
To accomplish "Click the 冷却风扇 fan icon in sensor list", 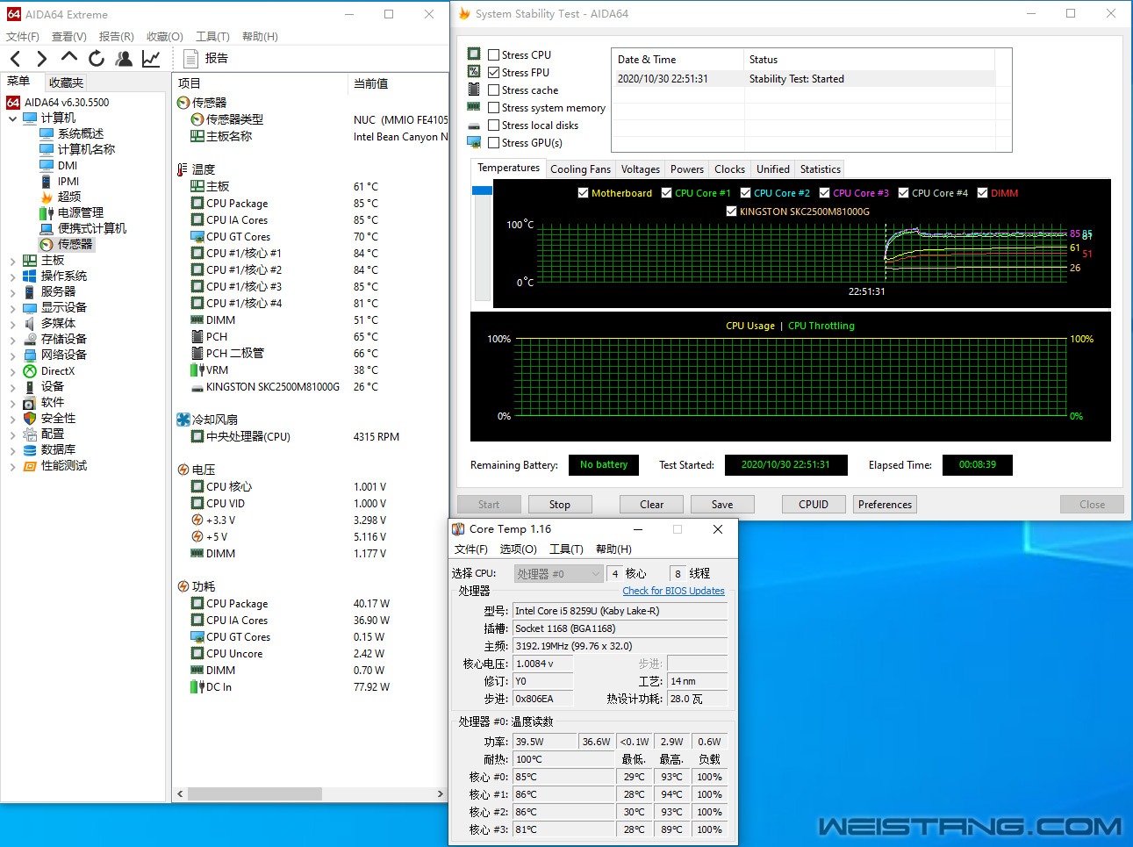I will (x=183, y=420).
